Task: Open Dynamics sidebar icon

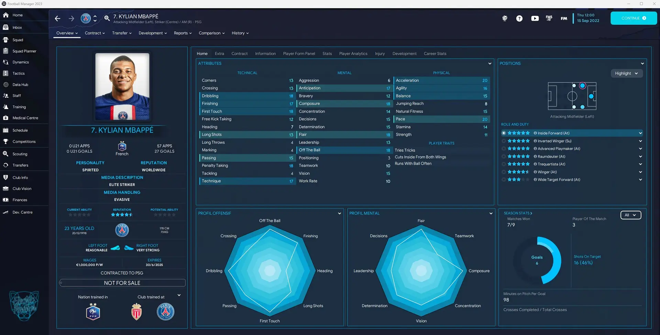Action: click(x=6, y=62)
